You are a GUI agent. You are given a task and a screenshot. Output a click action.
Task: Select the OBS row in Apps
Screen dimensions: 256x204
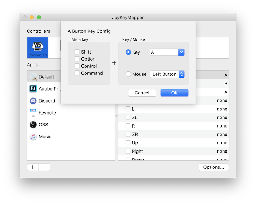(71, 125)
